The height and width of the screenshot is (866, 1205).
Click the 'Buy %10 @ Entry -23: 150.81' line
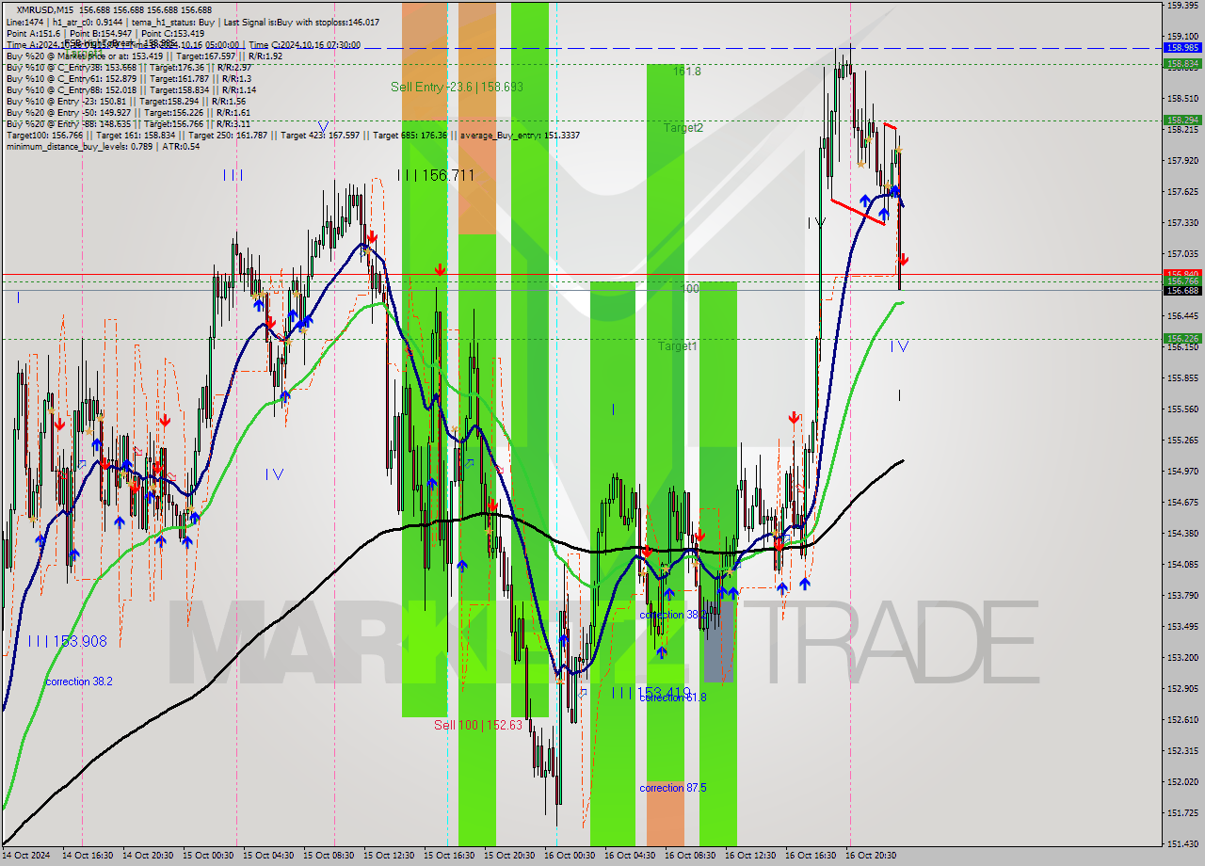125,101
